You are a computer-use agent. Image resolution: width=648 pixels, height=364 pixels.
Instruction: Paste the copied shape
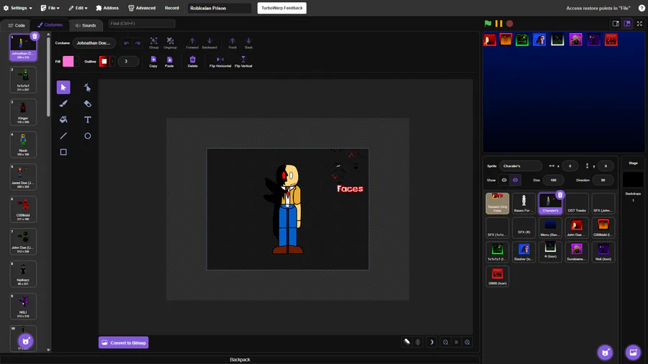[169, 61]
